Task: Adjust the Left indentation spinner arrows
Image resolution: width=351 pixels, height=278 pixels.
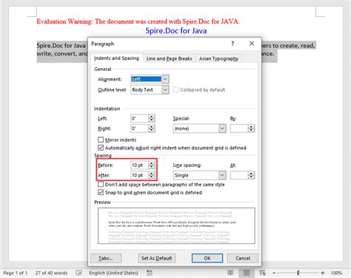Action: (152, 118)
